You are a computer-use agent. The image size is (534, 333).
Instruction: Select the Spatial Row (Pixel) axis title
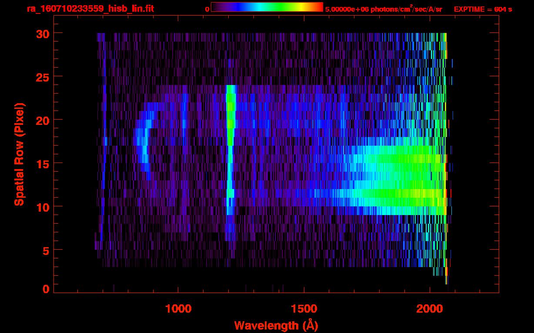pos(19,154)
